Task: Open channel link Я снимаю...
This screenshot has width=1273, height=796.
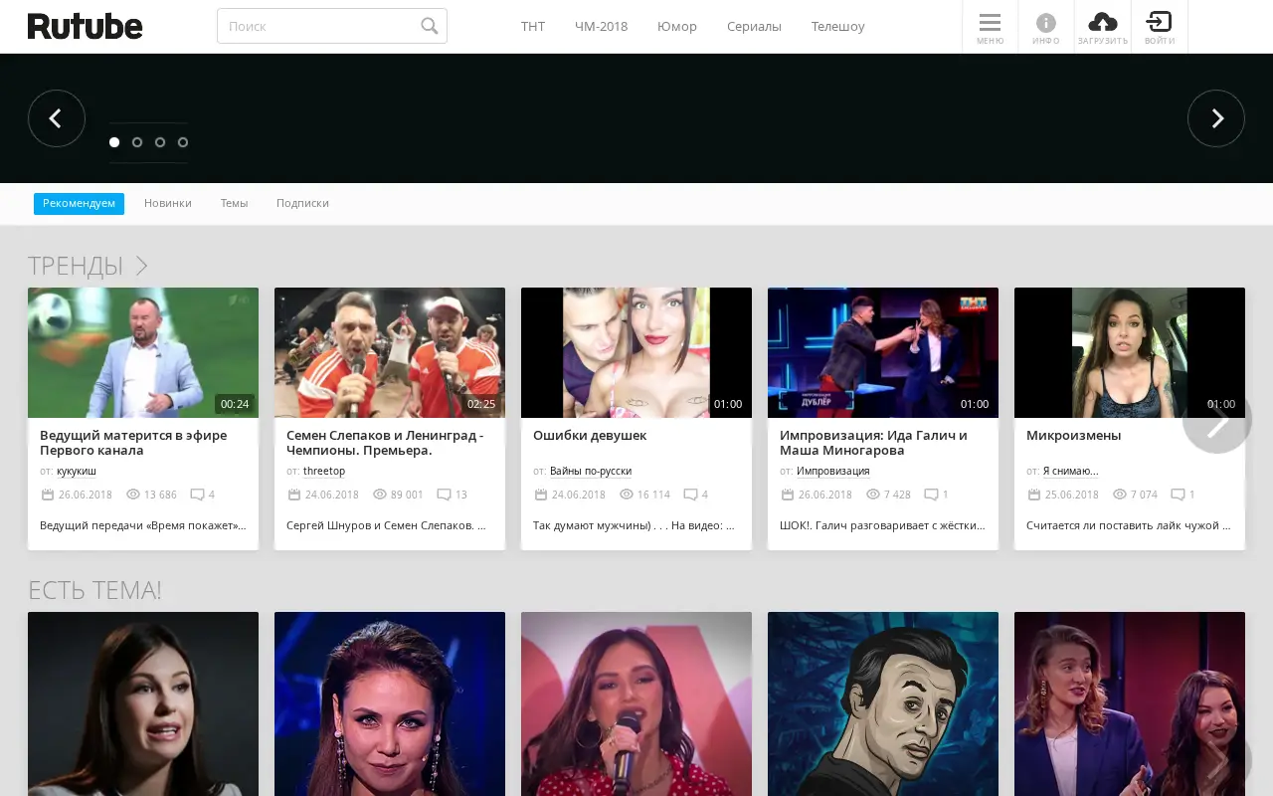Action: [x=1071, y=472]
